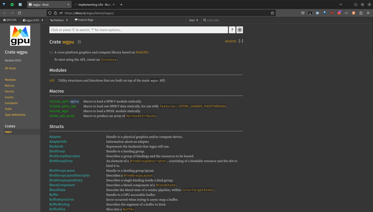Collapse the crate description toggle
The width and height of the screenshot is (373, 212).
(51, 53)
